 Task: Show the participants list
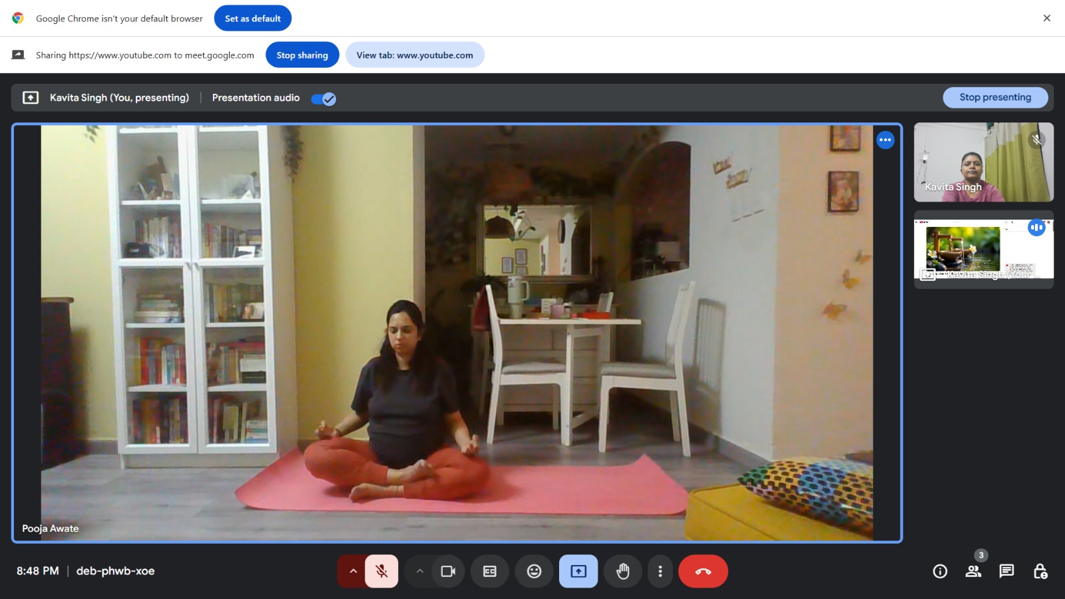coord(973,571)
